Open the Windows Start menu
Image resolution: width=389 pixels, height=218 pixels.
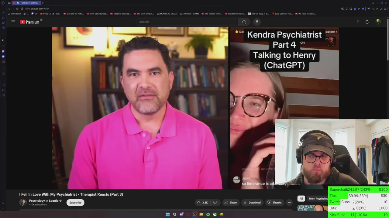coord(168,214)
